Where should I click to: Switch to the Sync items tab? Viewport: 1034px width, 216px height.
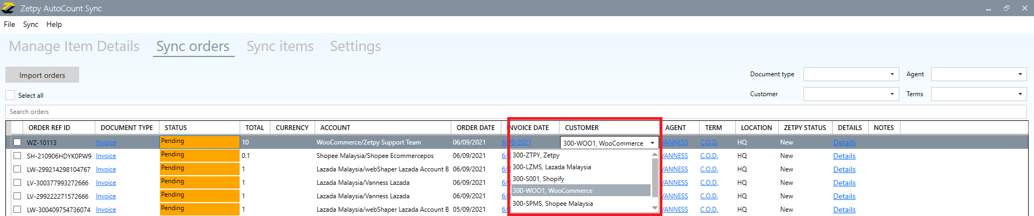pos(280,46)
